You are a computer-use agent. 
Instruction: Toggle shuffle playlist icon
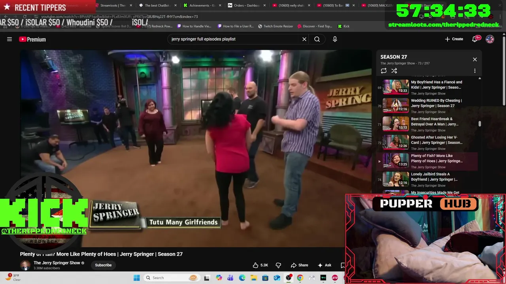[x=394, y=71]
